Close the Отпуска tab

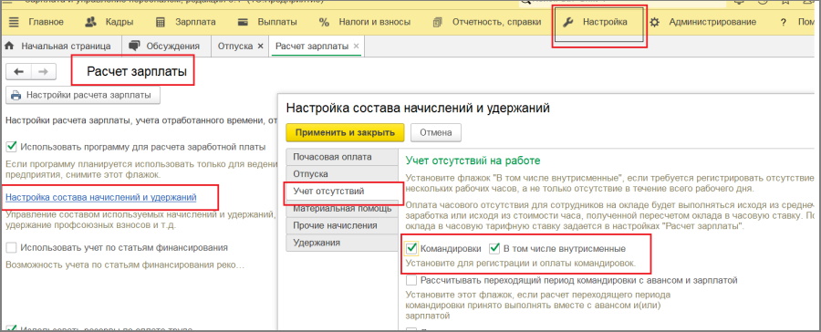pyautogui.click(x=260, y=47)
